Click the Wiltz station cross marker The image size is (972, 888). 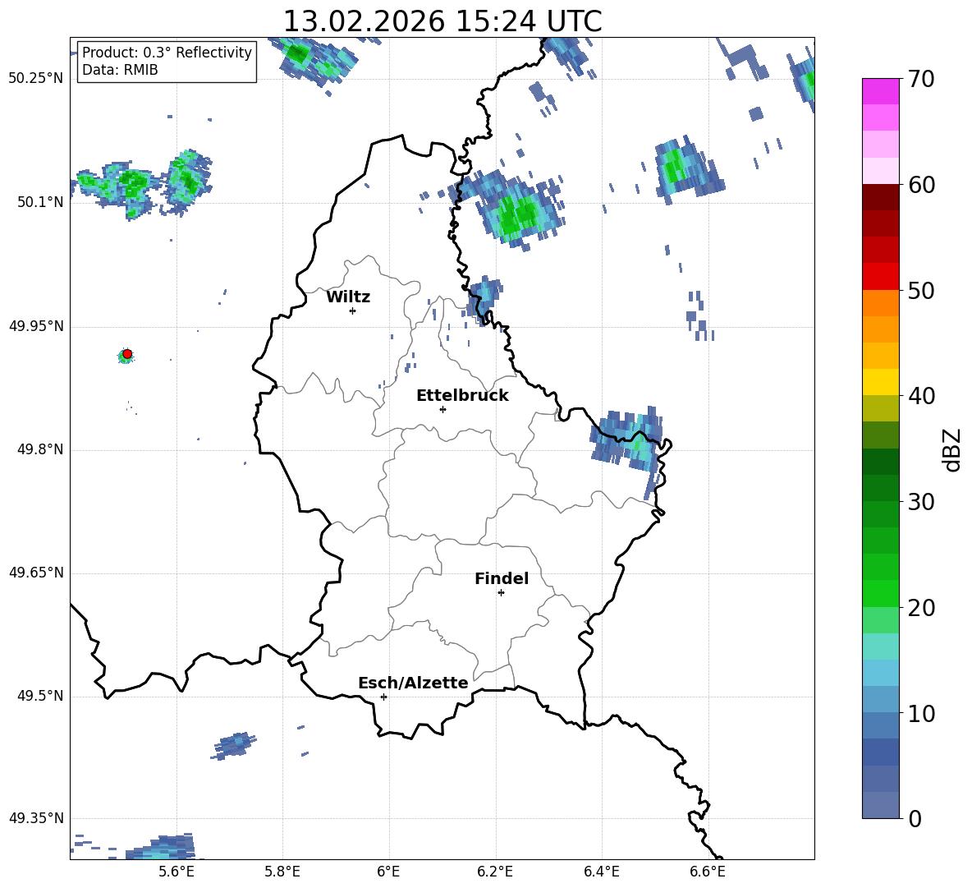click(352, 311)
